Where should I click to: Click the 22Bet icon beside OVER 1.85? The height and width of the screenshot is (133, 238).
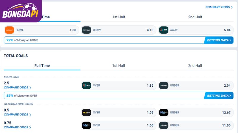point(87,85)
